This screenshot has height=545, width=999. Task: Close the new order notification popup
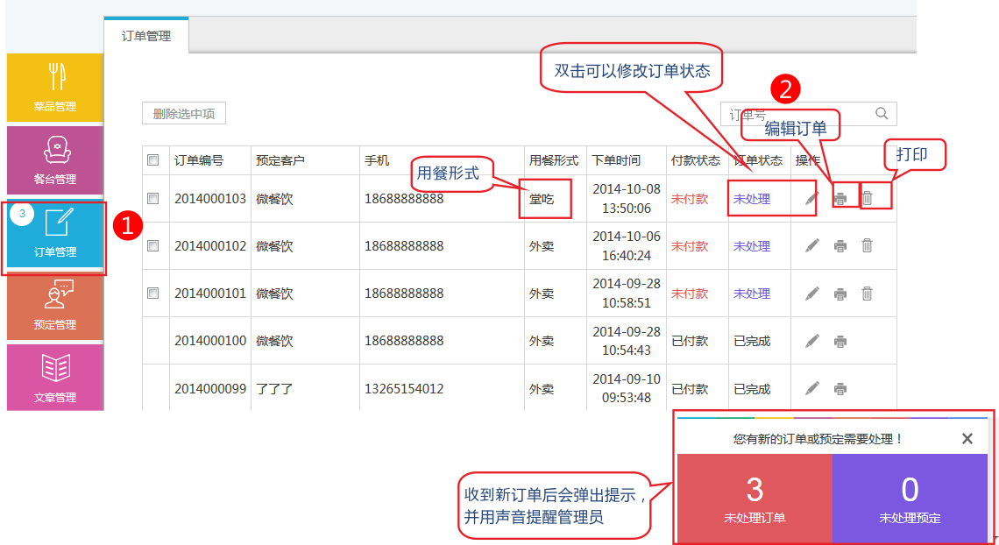pyautogui.click(x=967, y=439)
